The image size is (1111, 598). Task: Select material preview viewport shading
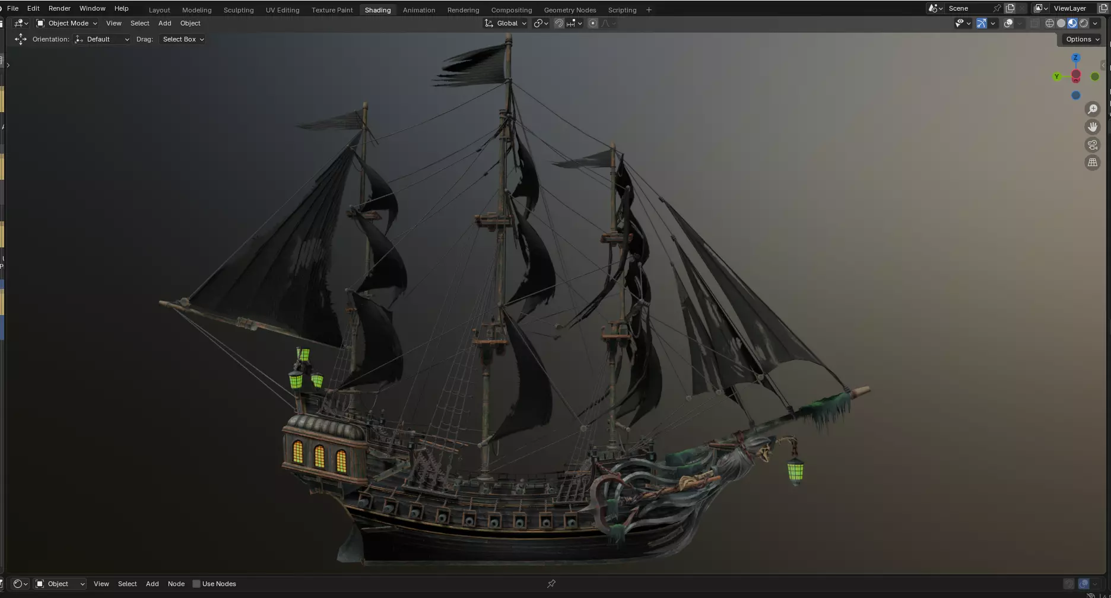tap(1072, 23)
